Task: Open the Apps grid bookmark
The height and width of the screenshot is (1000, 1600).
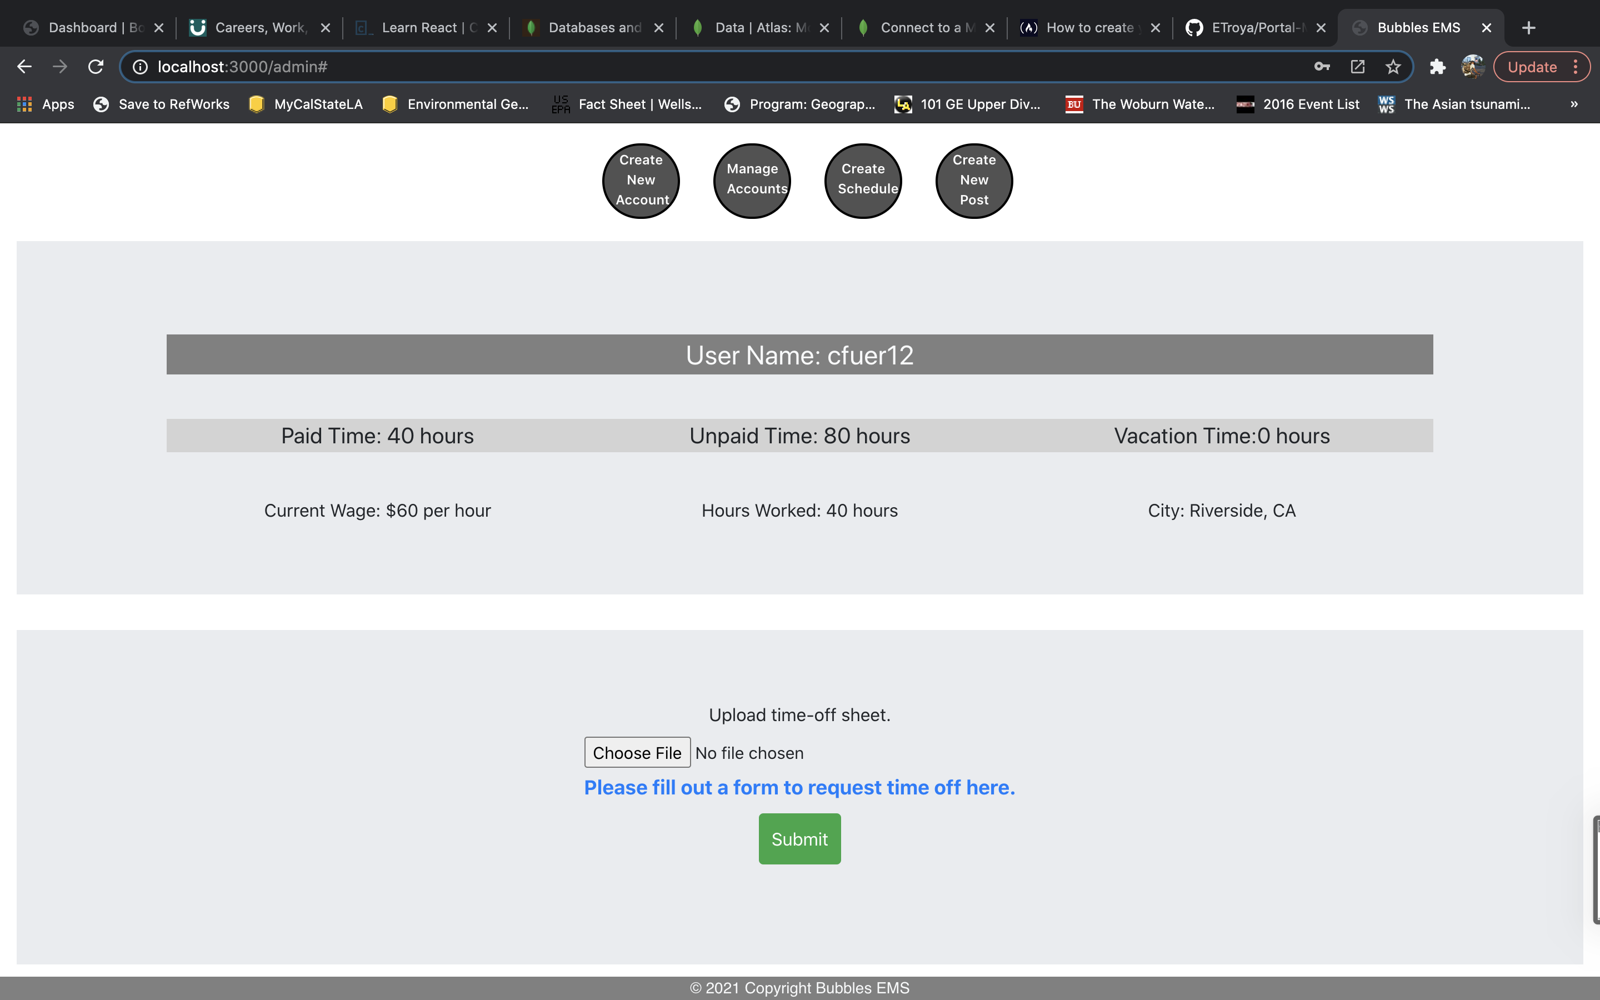Action: 45,104
